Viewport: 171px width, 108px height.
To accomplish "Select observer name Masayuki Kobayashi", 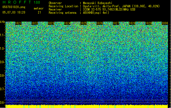I will pyautogui.click(x=98, y=3).
